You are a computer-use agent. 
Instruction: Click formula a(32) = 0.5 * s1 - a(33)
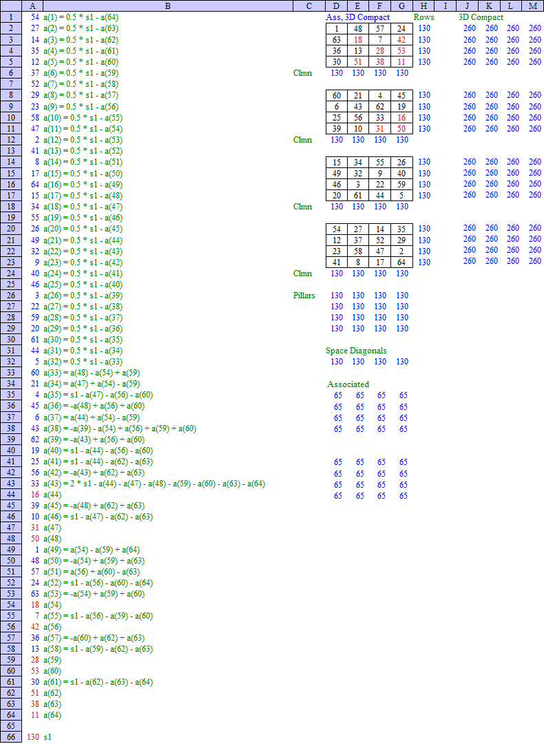83,362
